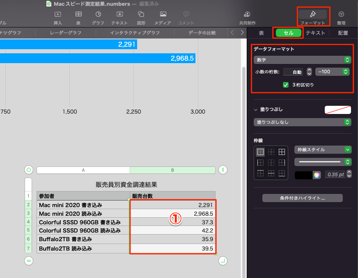Choose the bottom border preset
This screenshot has height=278, width=358.
pos(282,173)
